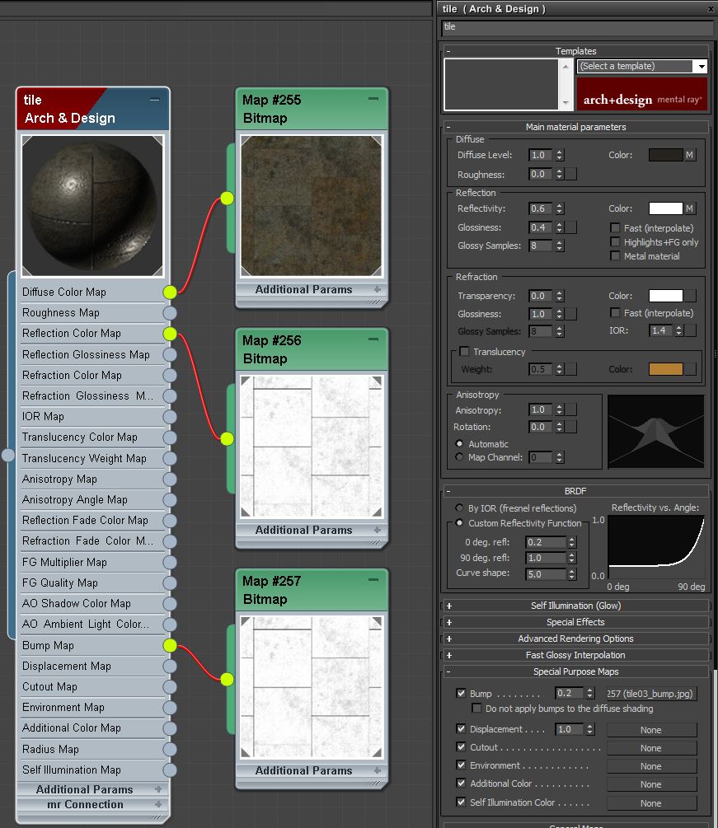The image size is (718, 828).
Task: Select the Automatic anisotropy radio button
Action: (x=459, y=443)
